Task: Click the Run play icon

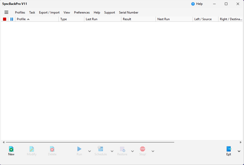Action: coord(79,149)
